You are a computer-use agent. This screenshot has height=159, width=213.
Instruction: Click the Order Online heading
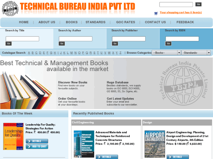(x=67, y=99)
